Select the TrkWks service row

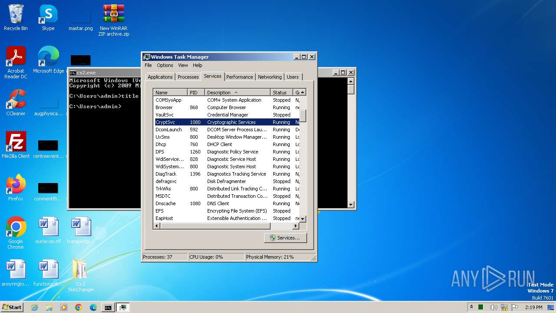tap(227, 189)
